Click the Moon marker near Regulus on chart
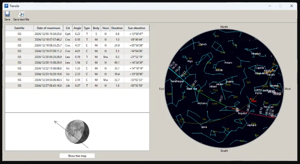The image size is (300, 164). (237, 110)
